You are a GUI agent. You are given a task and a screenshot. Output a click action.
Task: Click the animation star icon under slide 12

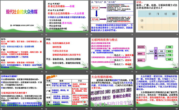tap(136, 109)
